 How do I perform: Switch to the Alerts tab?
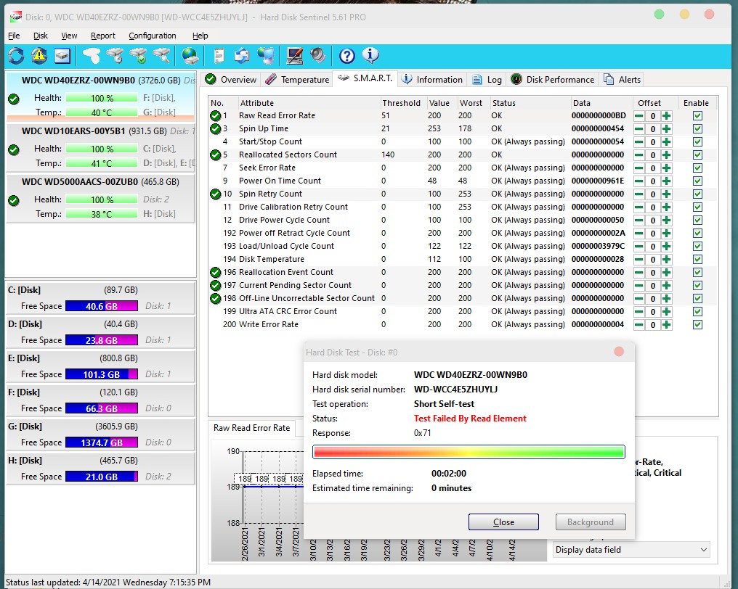click(x=622, y=80)
